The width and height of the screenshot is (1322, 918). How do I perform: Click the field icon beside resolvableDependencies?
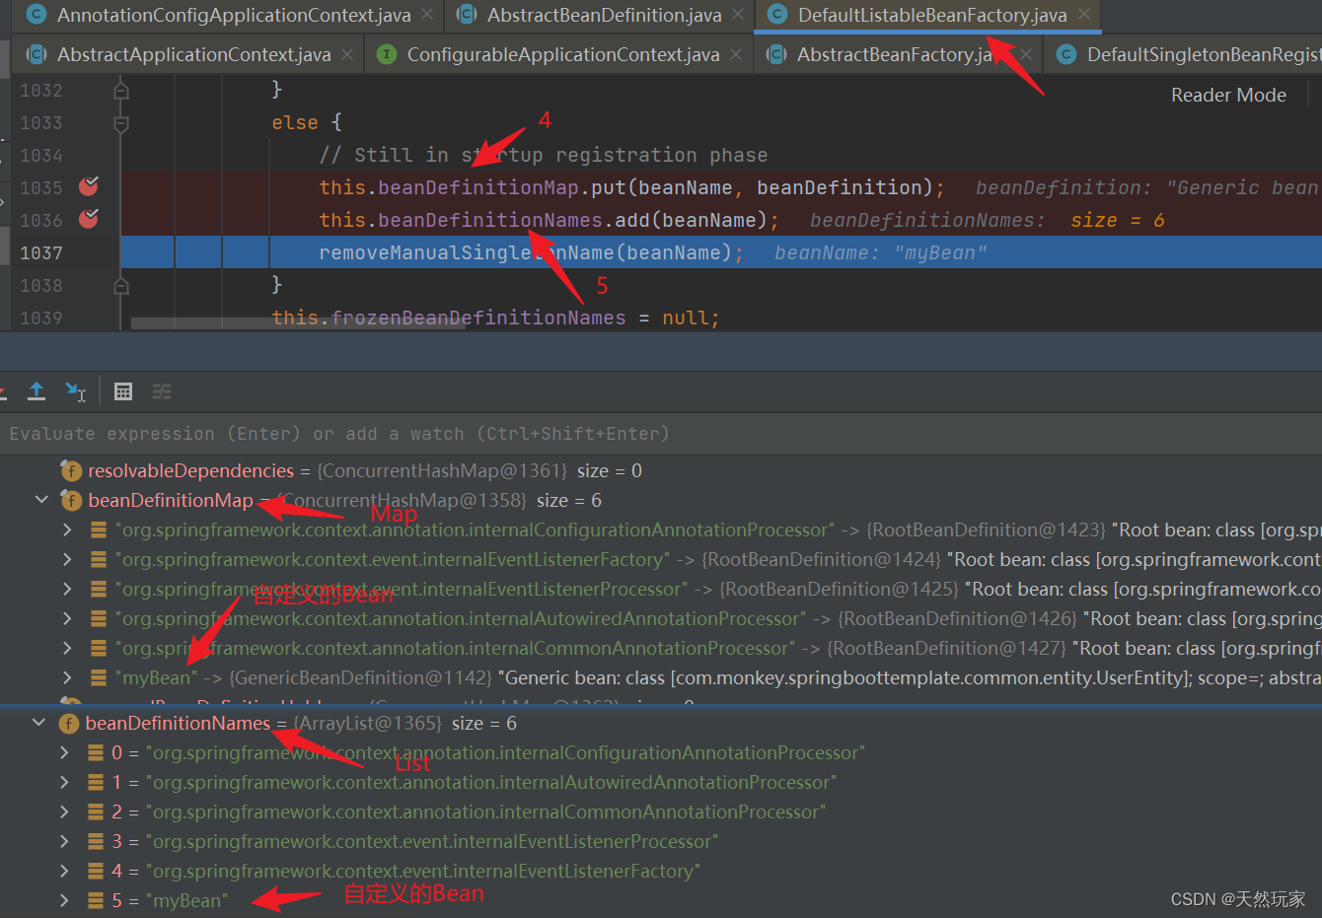point(71,470)
